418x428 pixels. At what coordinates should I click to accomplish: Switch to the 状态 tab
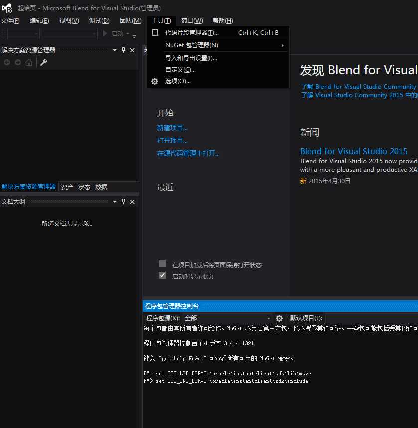click(x=84, y=187)
